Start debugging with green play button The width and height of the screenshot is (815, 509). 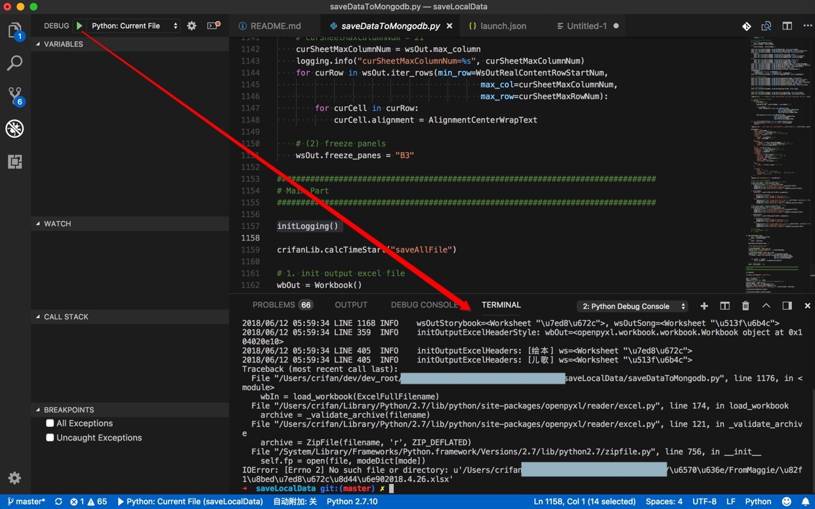79,26
